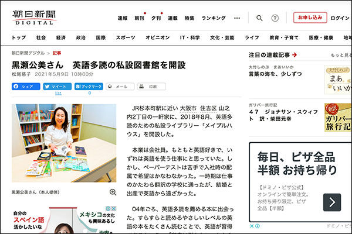352x234 pixels.
Task: Click the ガリバー旅行記 series thumbnail
Action: tap(338, 118)
